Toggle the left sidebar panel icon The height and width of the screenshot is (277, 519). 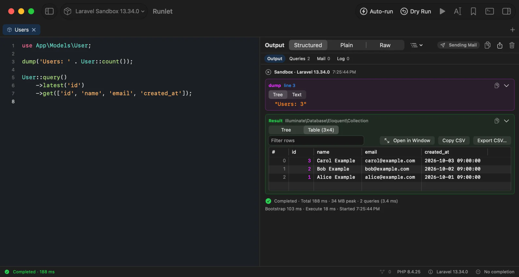(x=49, y=11)
